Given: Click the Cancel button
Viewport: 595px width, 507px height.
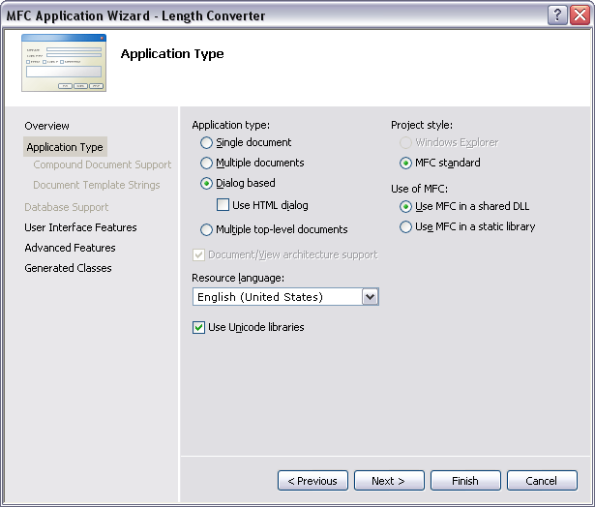Looking at the screenshot, I should 542,481.
